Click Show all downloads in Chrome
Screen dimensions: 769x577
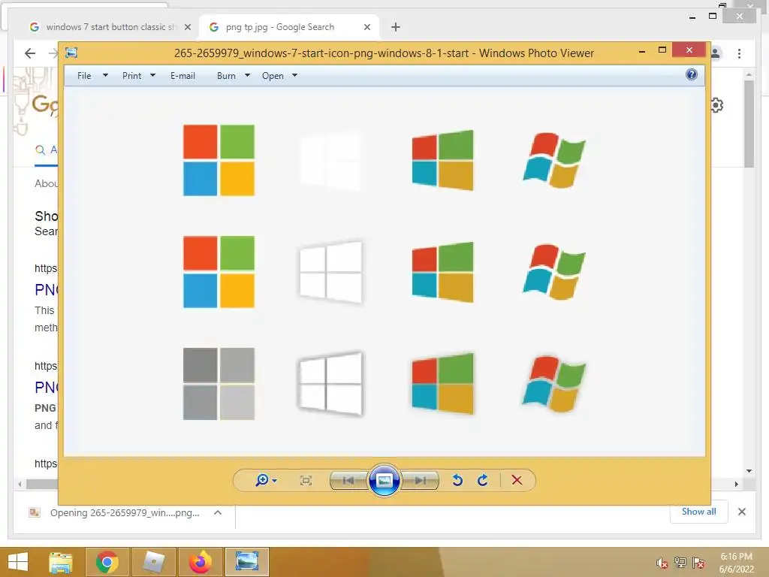click(699, 512)
